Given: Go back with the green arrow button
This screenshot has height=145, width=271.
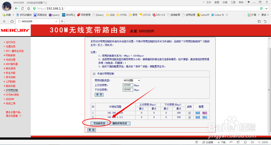Looking at the screenshot, I should (16, 8).
